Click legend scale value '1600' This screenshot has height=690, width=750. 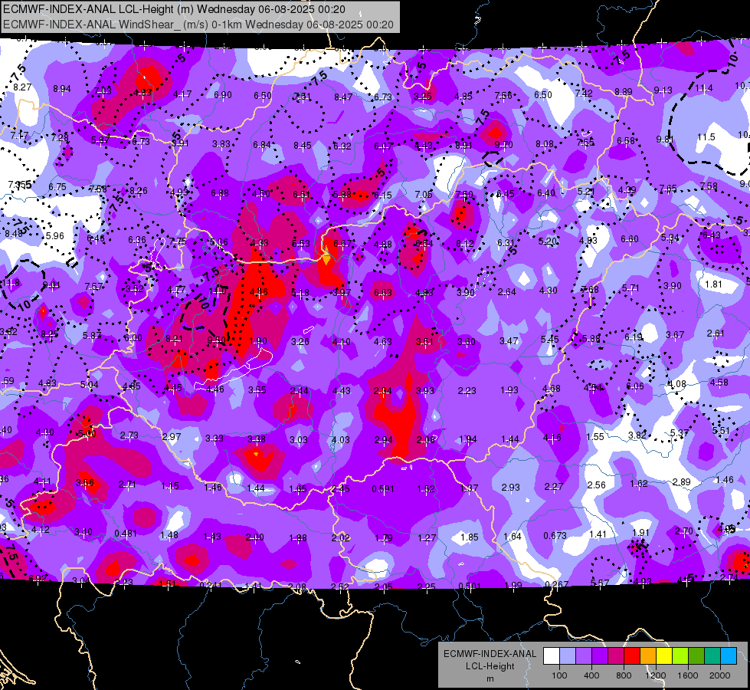[x=688, y=675]
